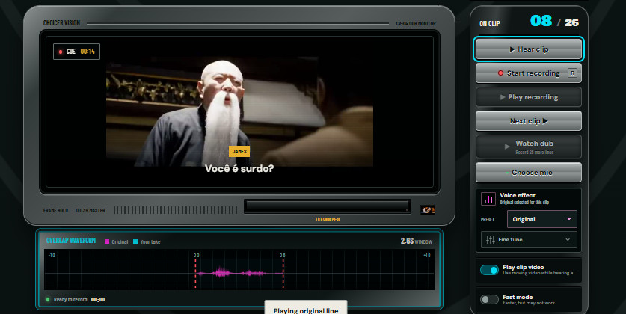This screenshot has width=626, height=314.
Task: Click the Watch dub button
Action: click(x=529, y=147)
